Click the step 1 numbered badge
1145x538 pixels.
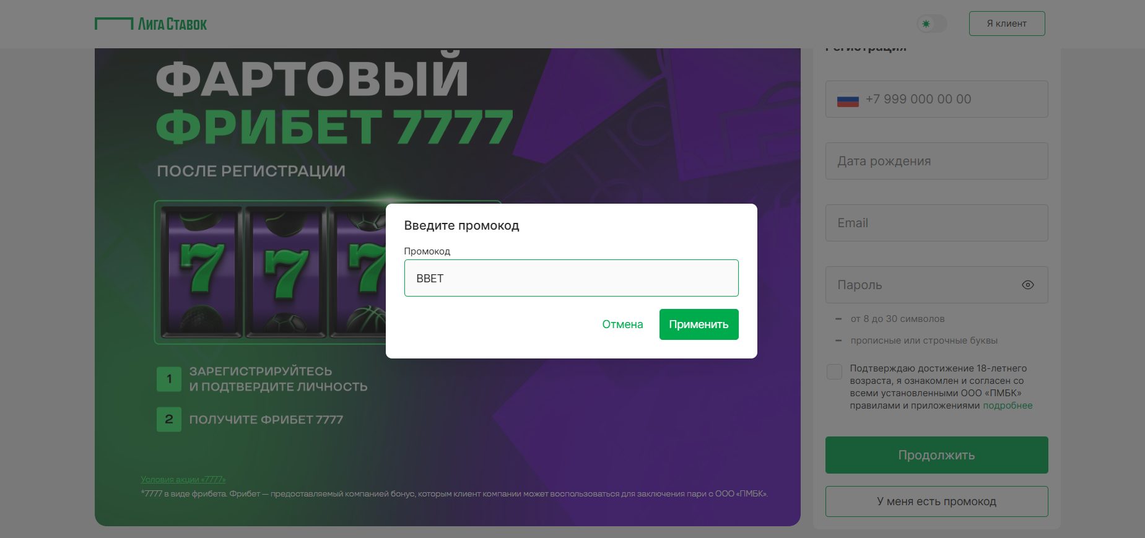pyautogui.click(x=168, y=379)
